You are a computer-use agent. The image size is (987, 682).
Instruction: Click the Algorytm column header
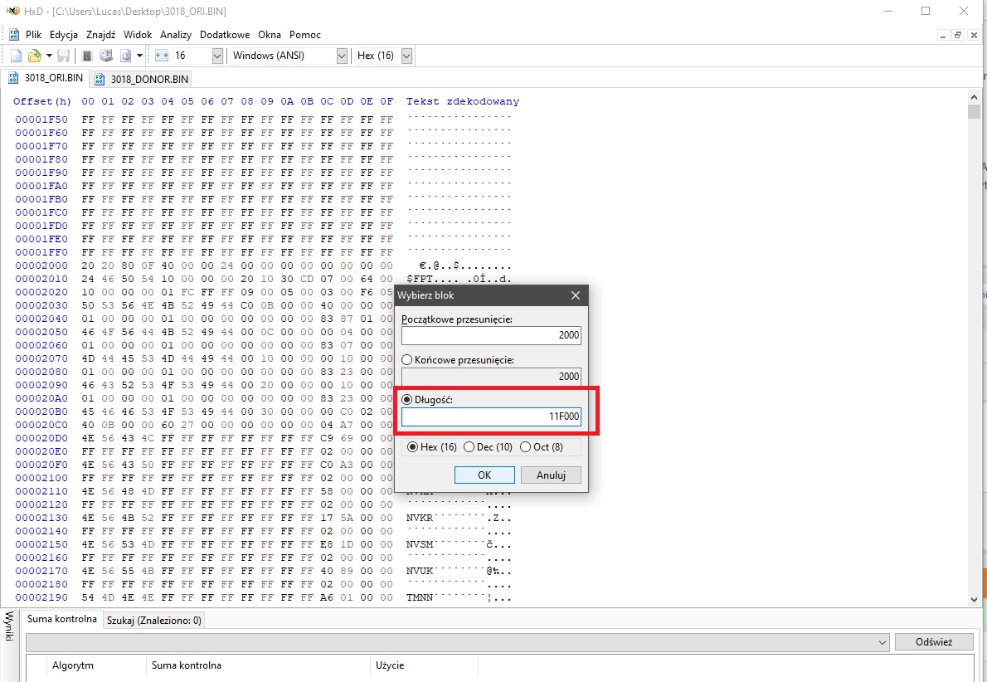point(97,665)
